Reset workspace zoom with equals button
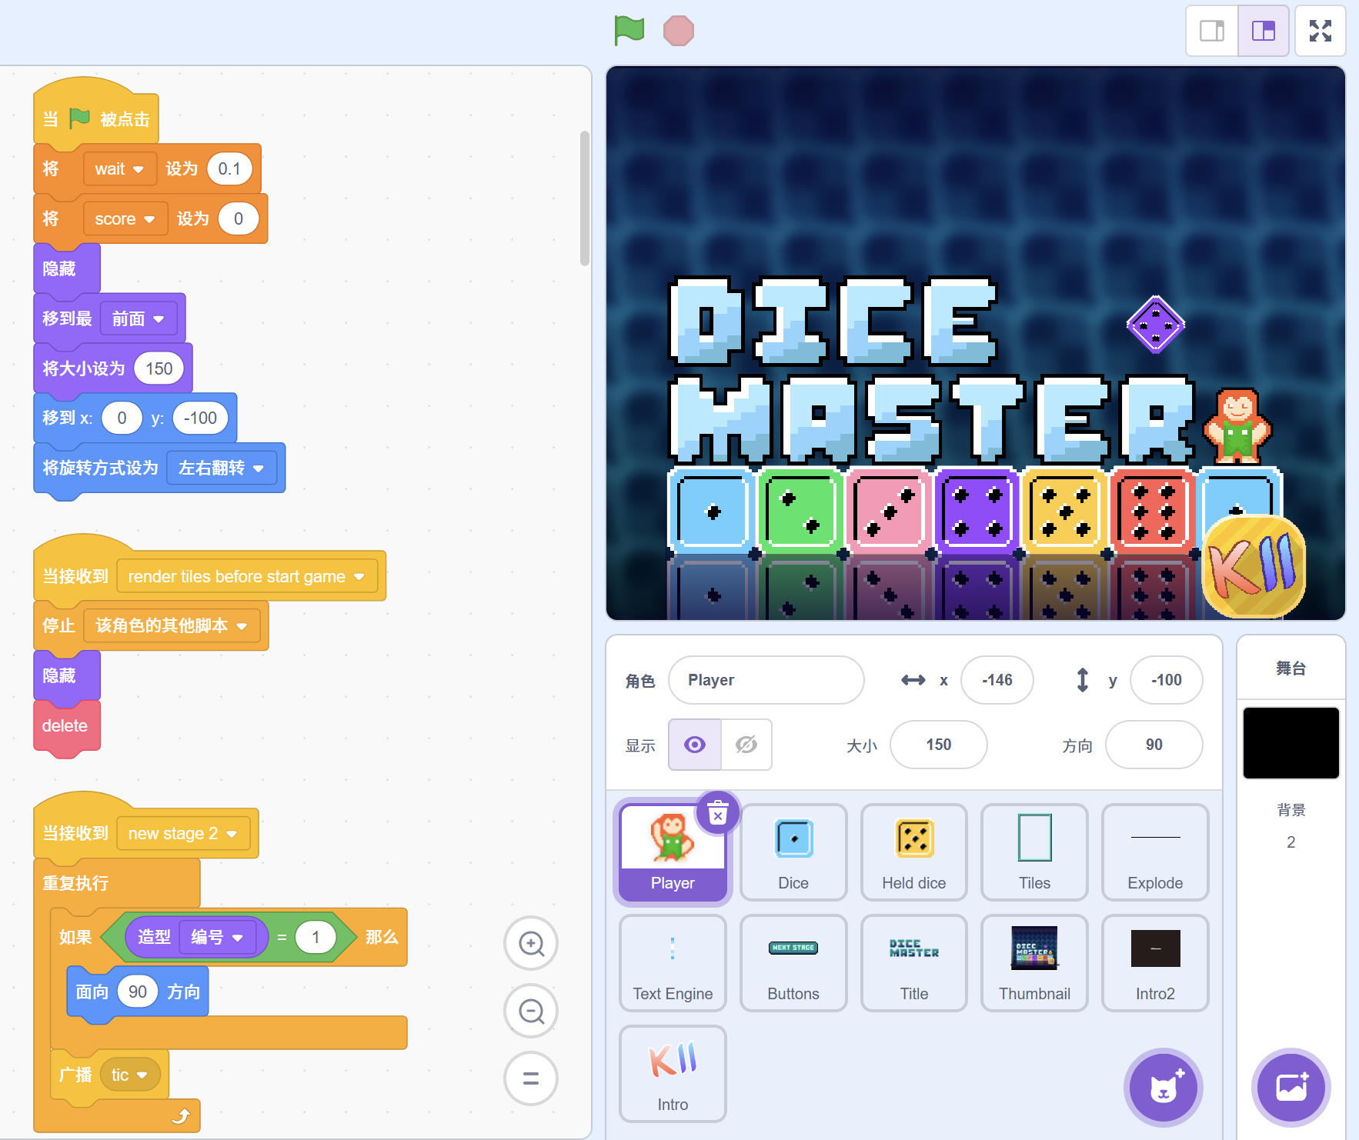Screen dimensions: 1359x1140 coord(531,1078)
